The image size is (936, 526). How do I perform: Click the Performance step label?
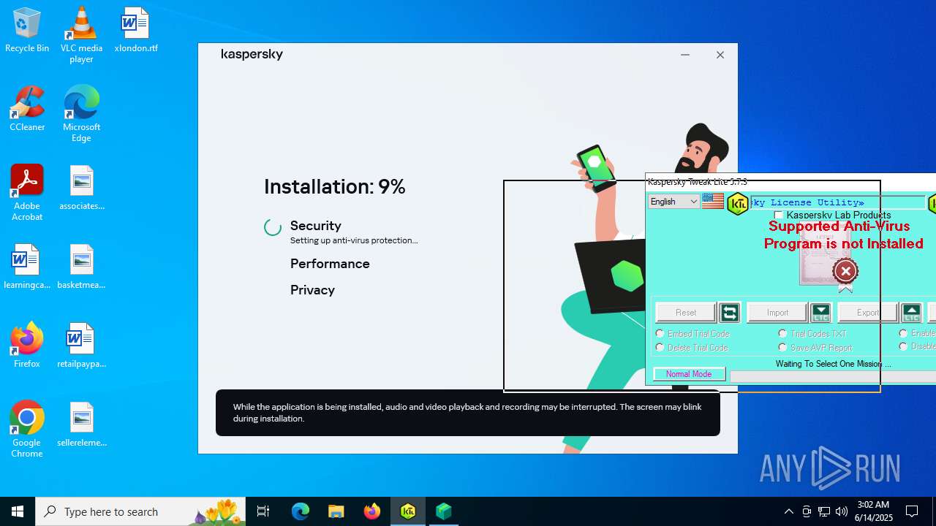[x=330, y=264]
